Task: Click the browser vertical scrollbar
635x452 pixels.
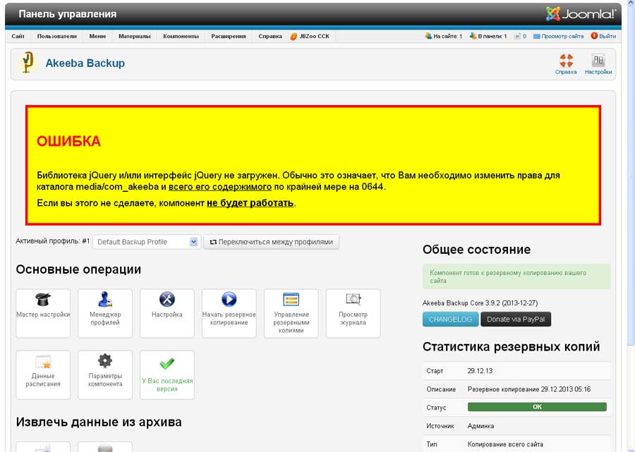Action: coord(631,174)
